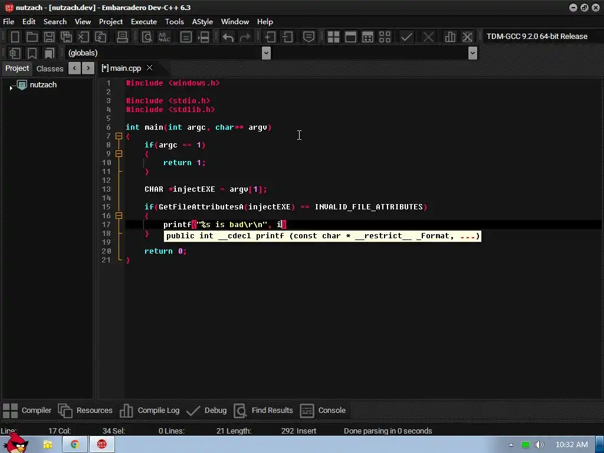The image size is (604, 453).
Task: Print the current document
Action: 122,37
